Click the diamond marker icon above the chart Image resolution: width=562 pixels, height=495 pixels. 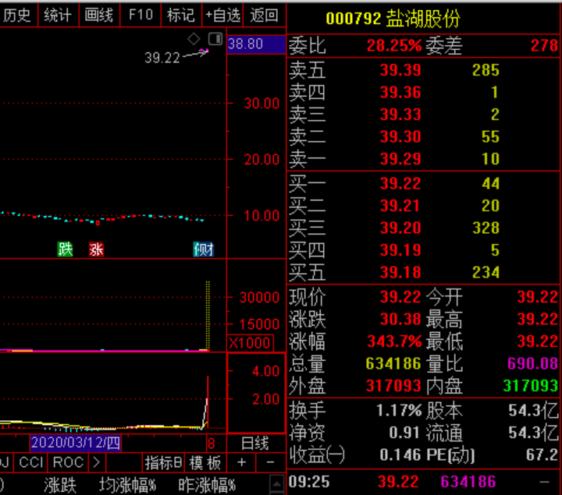tap(194, 39)
